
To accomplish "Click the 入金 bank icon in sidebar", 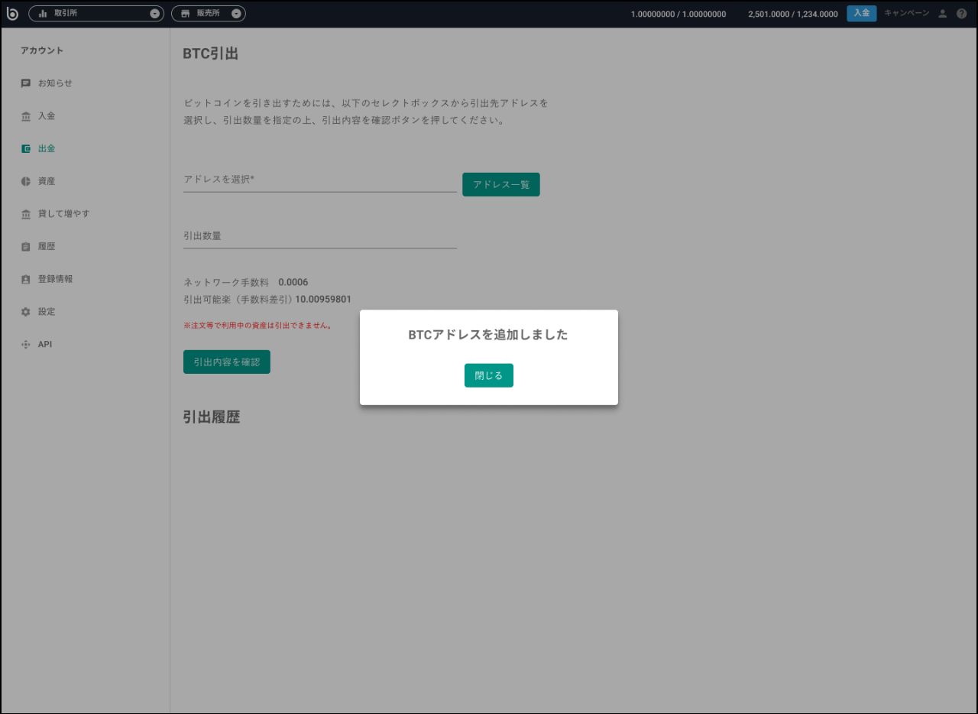I will pyautogui.click(x=25, y=115).
